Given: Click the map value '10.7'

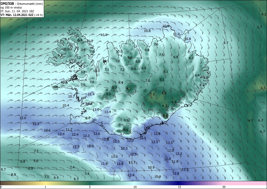Looking at the screenshot, I should point(72,96).
